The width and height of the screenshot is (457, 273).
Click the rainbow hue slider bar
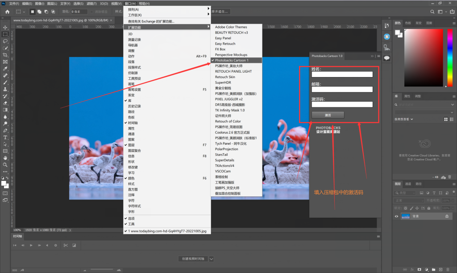[x=450, y=57]
